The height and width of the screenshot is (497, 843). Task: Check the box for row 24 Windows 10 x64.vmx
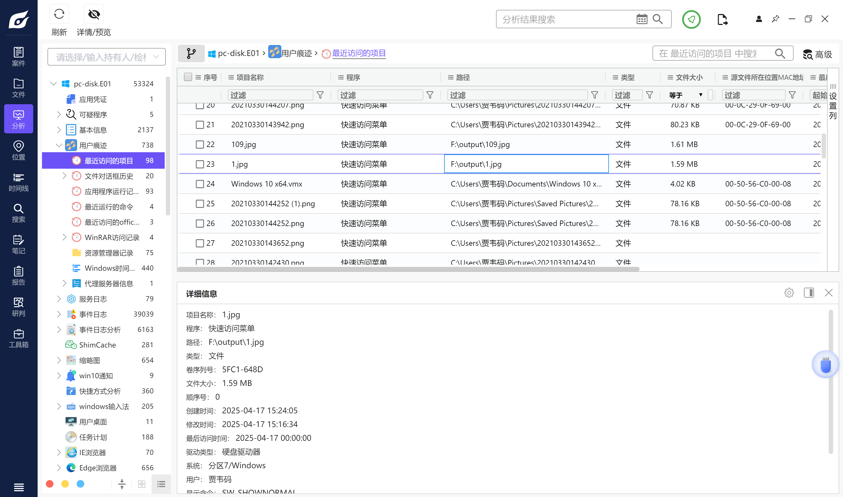(x=200, y=184)
